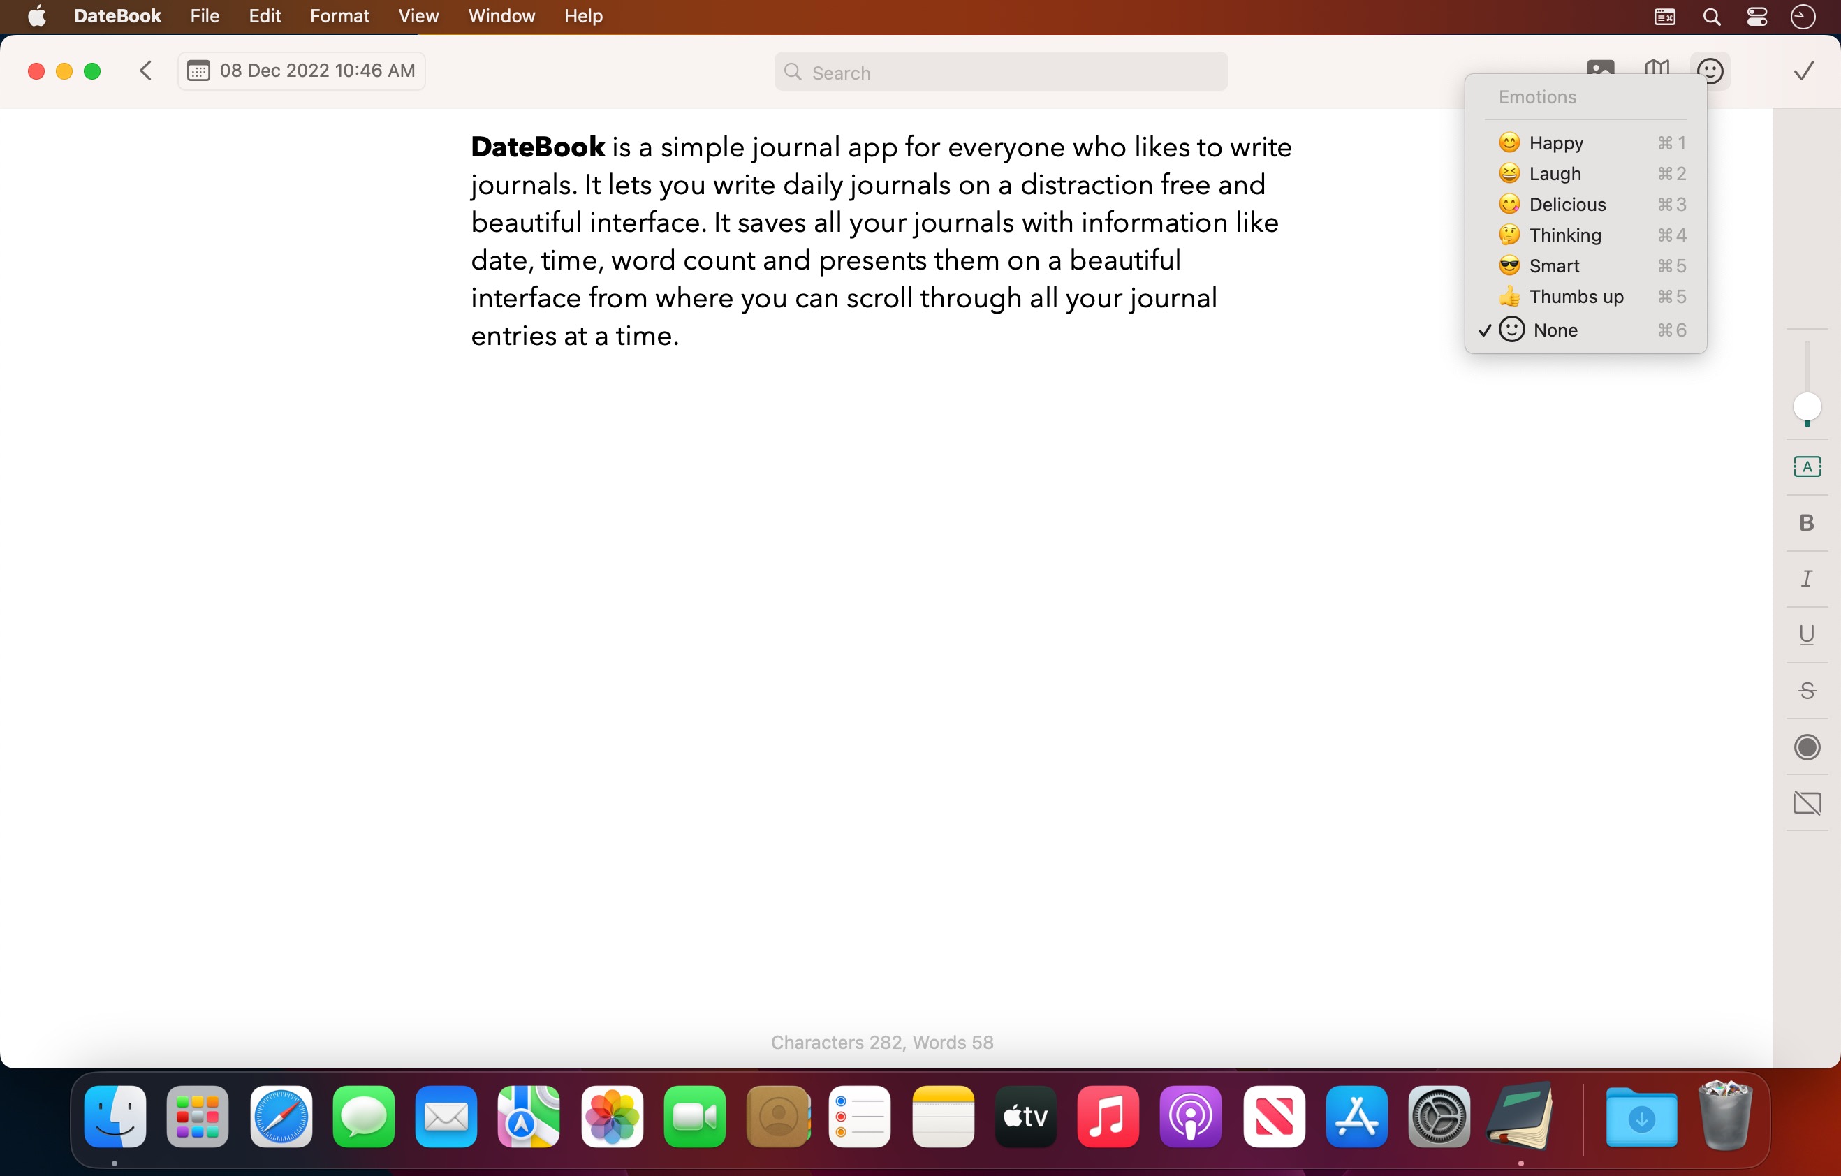
Task: Open the DateBook application menu
Action: (x=118, y=16)
